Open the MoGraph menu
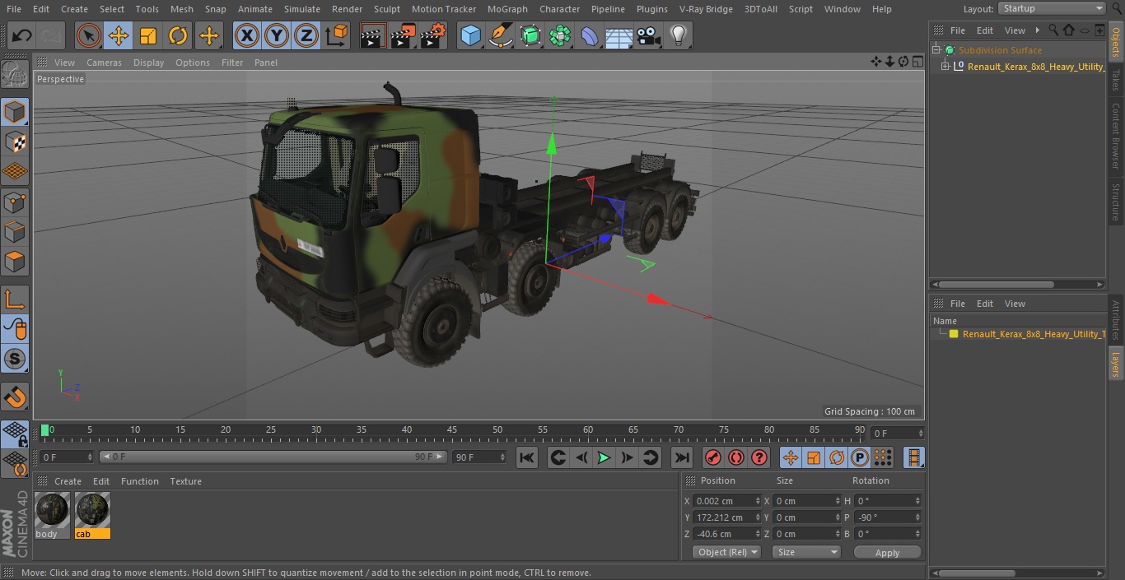Screen dimensions: 1125x580 pos(507,9)
